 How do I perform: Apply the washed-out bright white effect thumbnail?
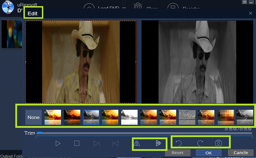coord(129,117)
